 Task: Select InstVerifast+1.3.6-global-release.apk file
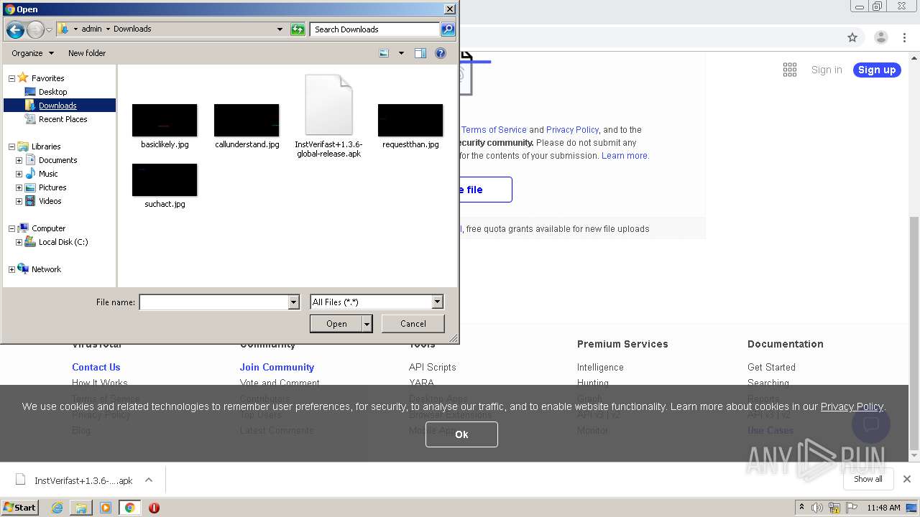[x=328, y=116]
